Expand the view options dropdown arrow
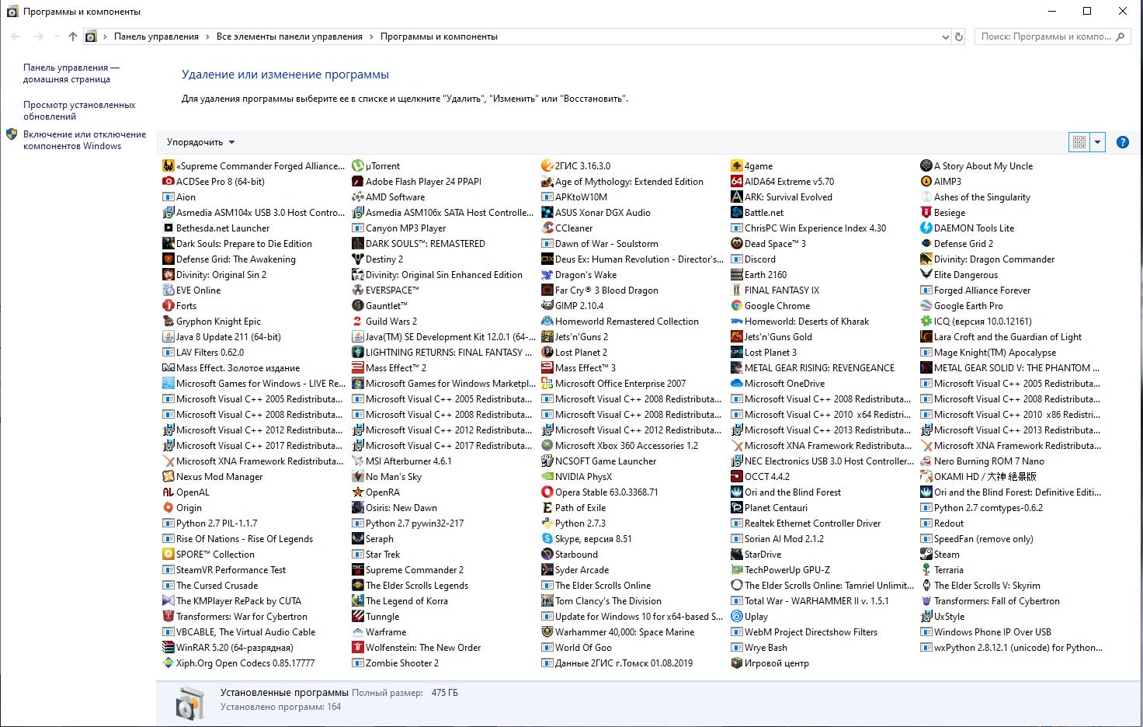Screen dimensions: 1143x727 1097,142
